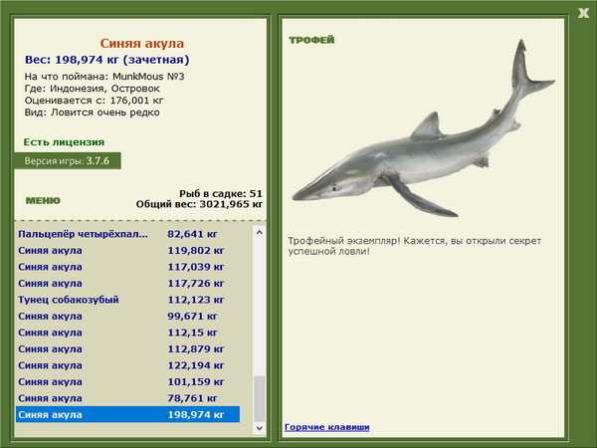Click the Оценивается с: 176,001 кг line
Image resolution: width=597 pixels, height=448 pixels.
95,101
